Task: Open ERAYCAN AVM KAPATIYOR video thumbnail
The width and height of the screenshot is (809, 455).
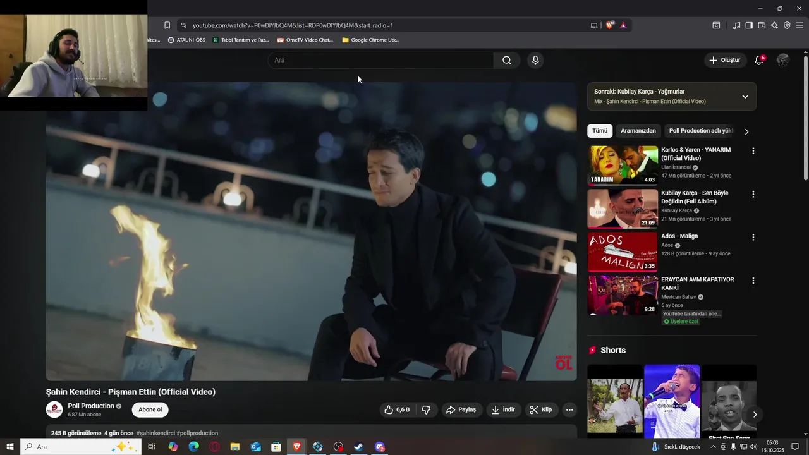Action: pyautogui.click(x=623, y=294)
